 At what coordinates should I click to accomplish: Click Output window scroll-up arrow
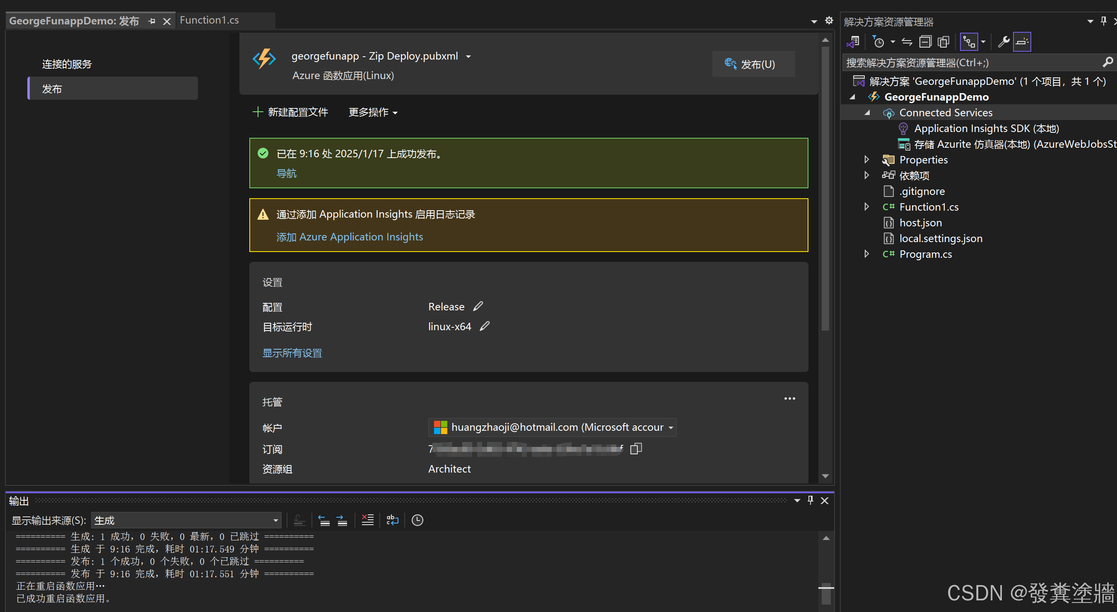pyautogui.click(x=826, y=538)
